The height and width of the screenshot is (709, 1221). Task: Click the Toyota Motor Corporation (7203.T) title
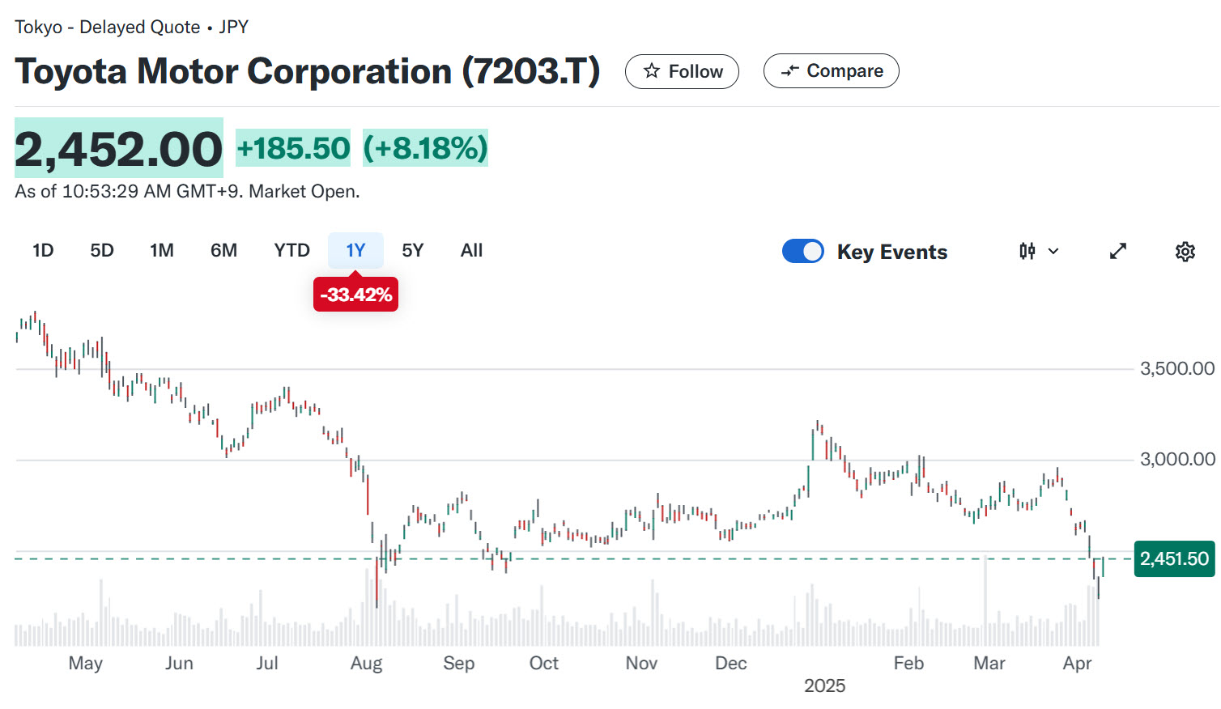click(308, 71)
